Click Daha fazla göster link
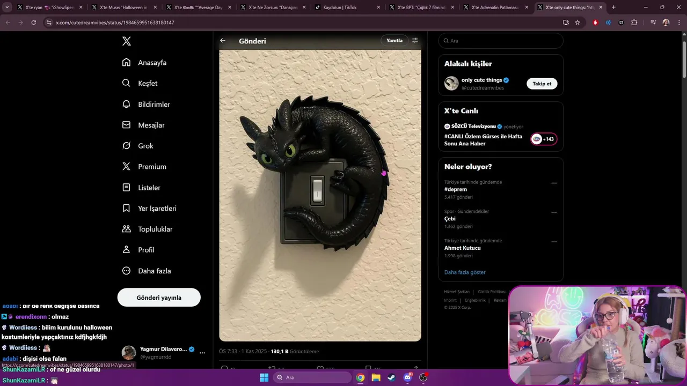Viewport: 687px width, 386px height. [465, 272]
